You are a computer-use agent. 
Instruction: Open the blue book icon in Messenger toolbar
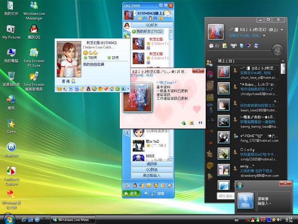point(241,46)
